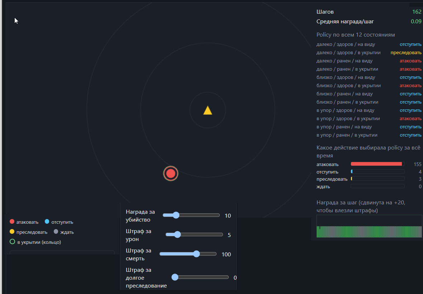Click the heading 'Policy по всем 12 состояниям'
Viewport: 423px width, 294px height.
click(x=356, y=35)
